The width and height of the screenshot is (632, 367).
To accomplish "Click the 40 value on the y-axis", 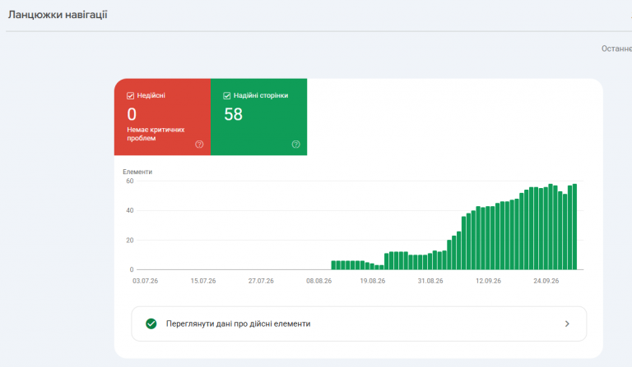I will click(130, 211).
